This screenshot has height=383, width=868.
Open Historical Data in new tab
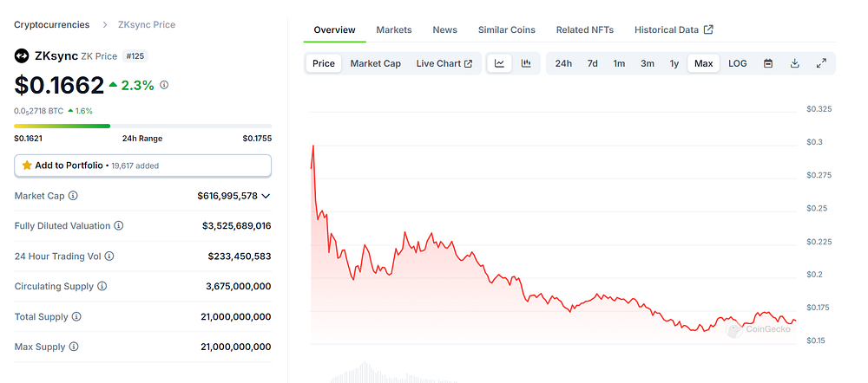[x=674, y=29]
